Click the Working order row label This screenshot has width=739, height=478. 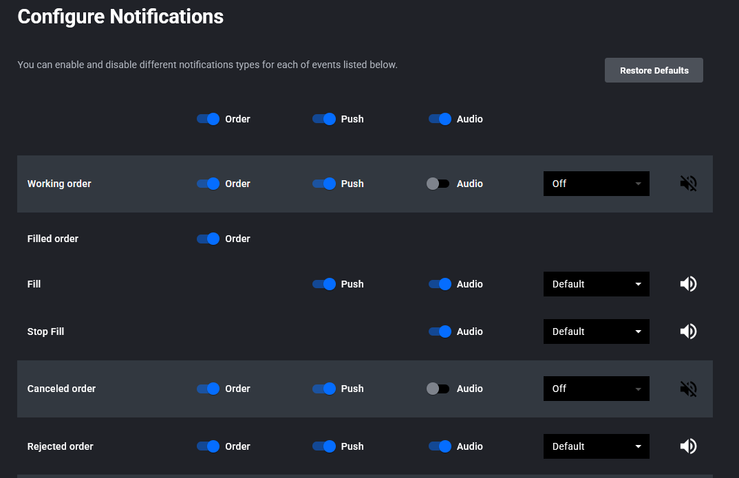point(59,184)
